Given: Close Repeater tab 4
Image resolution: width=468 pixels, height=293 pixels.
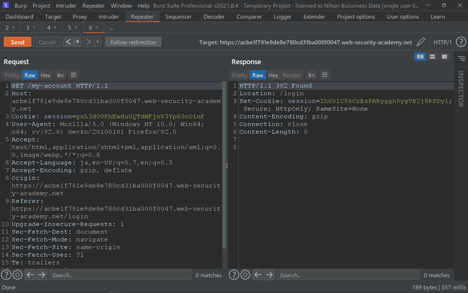Looking at the screenshot, I should 55,28.
